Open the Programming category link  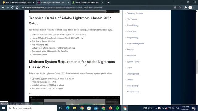tap(132, 38)
